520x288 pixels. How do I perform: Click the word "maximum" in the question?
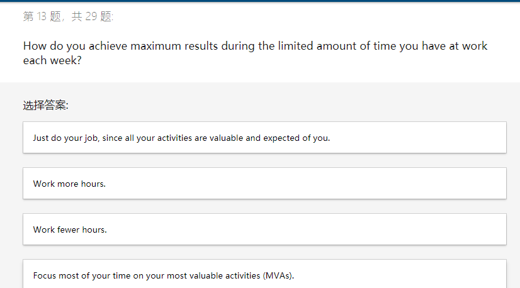(154, 46)
